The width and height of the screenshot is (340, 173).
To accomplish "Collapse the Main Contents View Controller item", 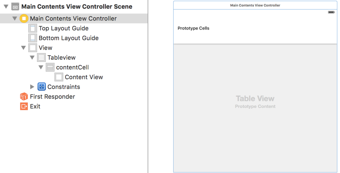I will [x=15, y=19].
